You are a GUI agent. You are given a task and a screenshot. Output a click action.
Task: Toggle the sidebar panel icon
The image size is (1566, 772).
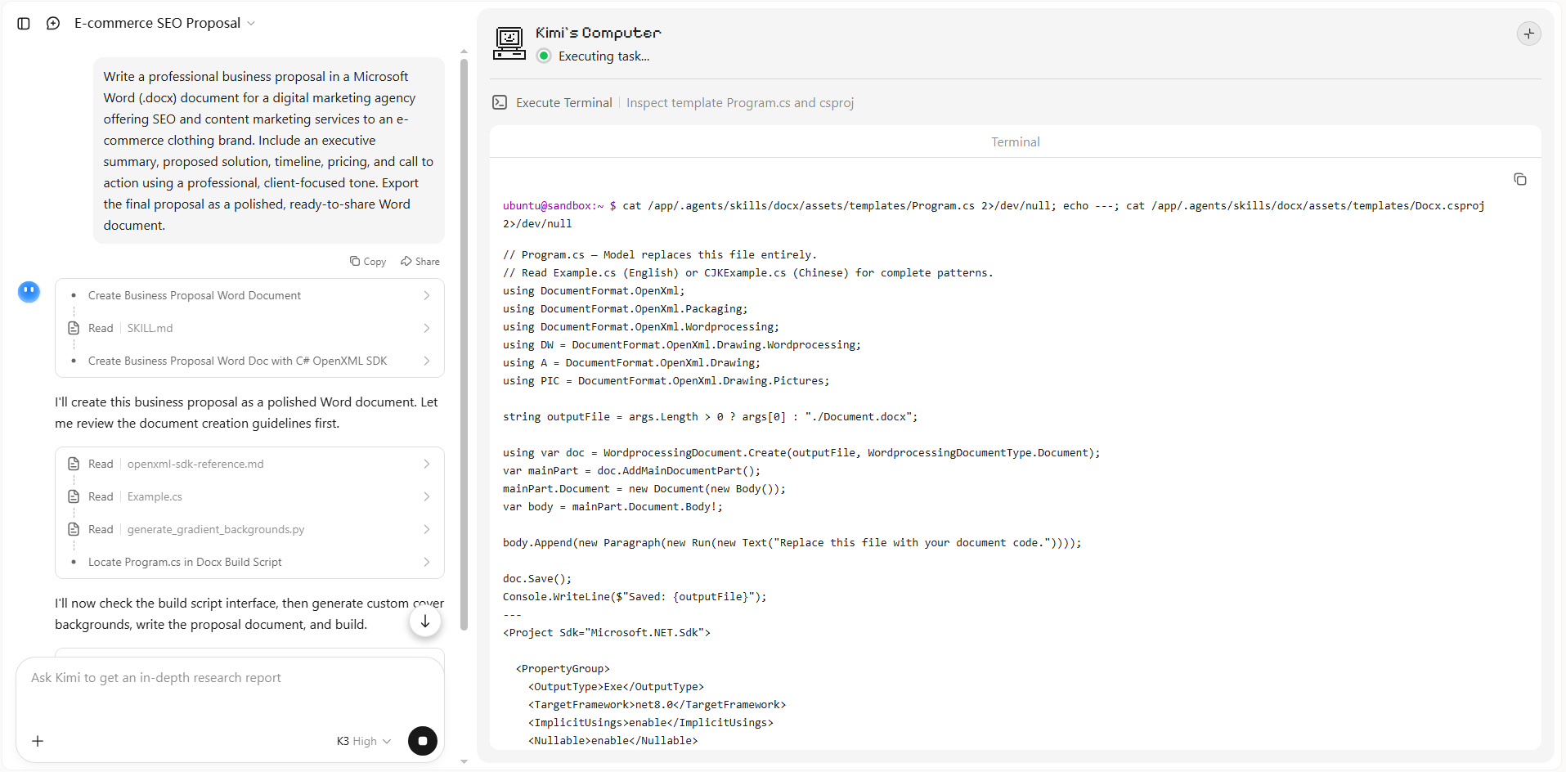point(24,24)
